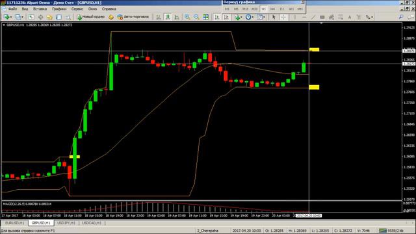
Task: Click the new chart icon
Action: pos(6,17)
